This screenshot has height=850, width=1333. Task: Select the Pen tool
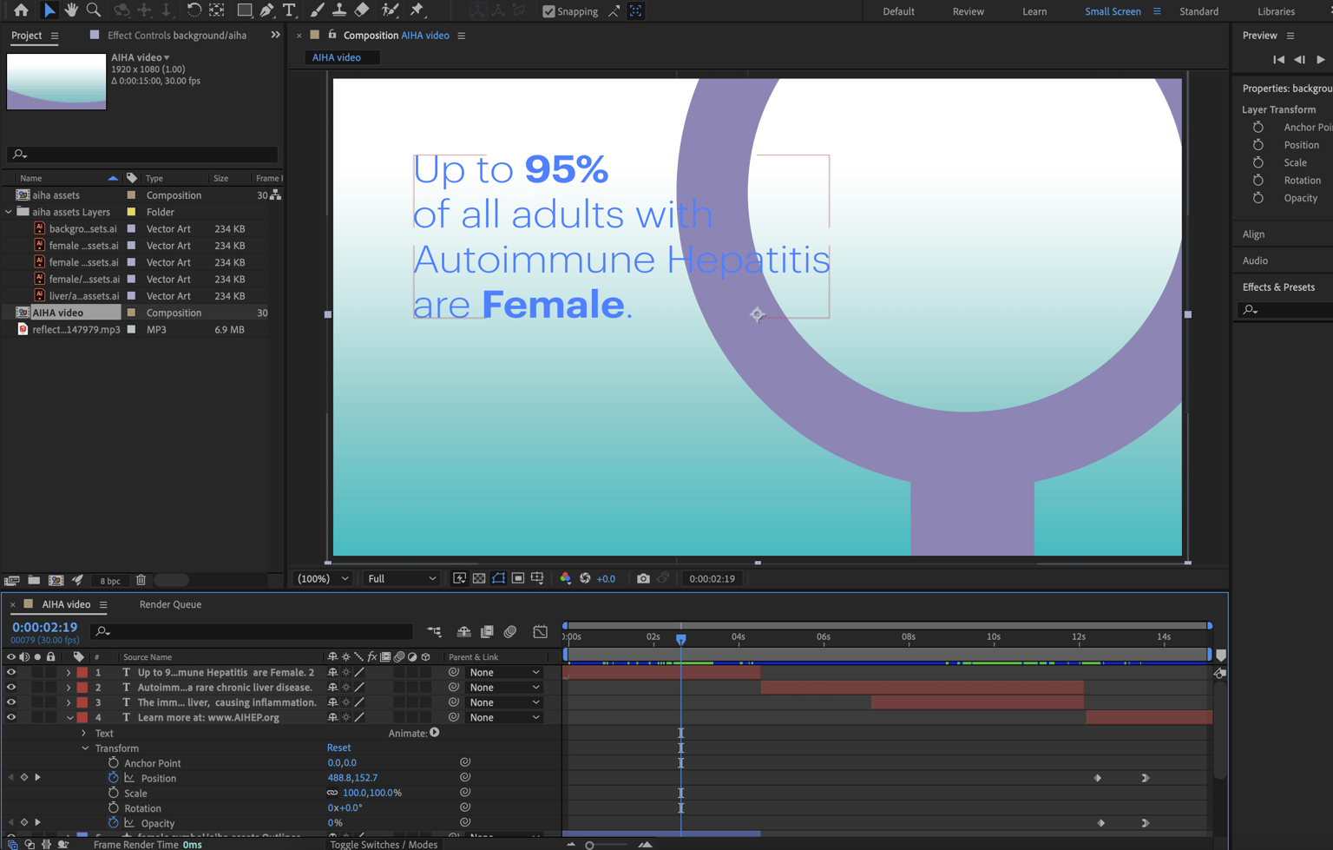pyautogui.click(x=267, y=10)
